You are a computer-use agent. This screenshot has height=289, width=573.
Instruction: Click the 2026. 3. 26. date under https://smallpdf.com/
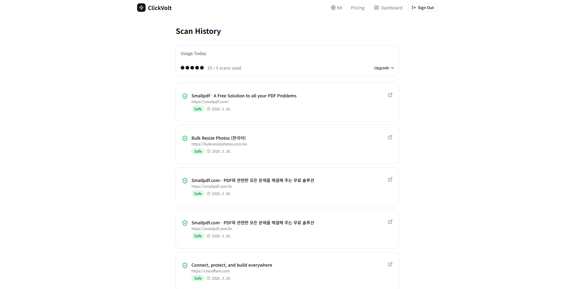pyautogui.click(x=221, y=109)
